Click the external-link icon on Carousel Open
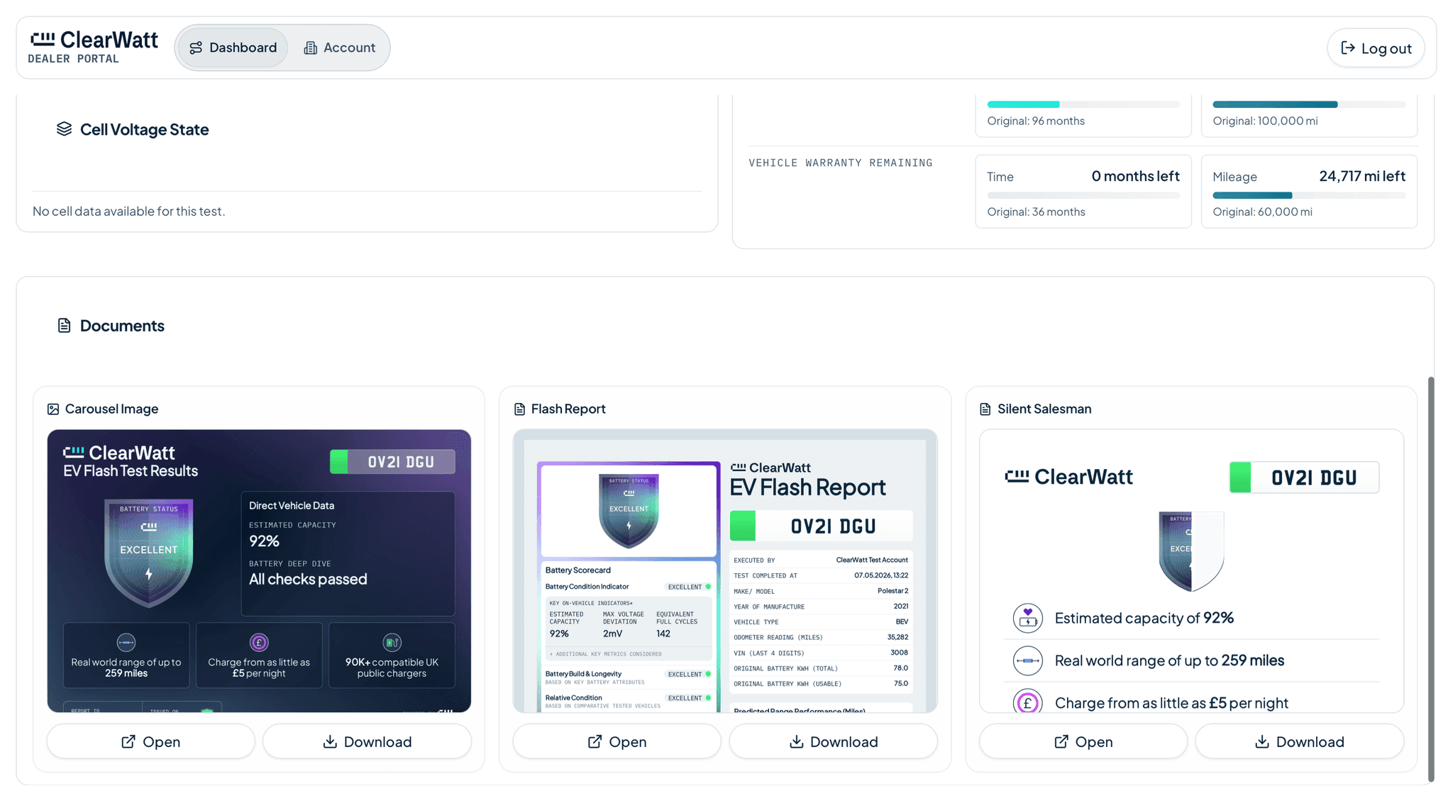 128,741
